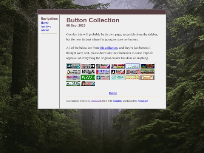The width and height of the screenshot is (204, 153).
Task: Click the Minecraft badge
Action: point(147,72)
